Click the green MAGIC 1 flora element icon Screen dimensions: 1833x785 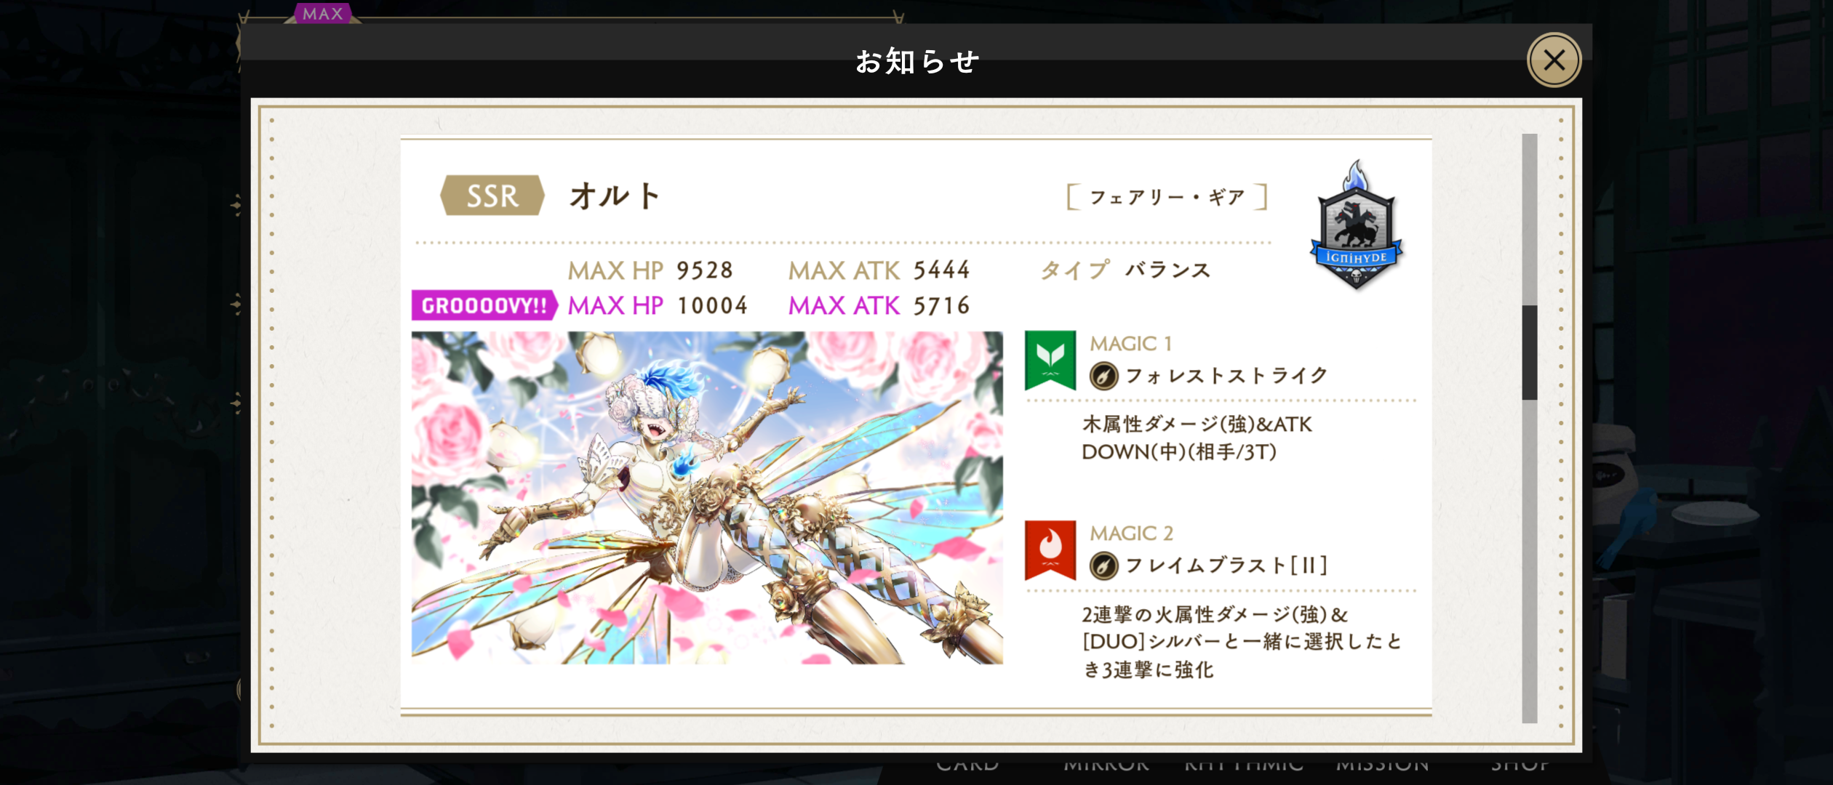(1050, 360)
